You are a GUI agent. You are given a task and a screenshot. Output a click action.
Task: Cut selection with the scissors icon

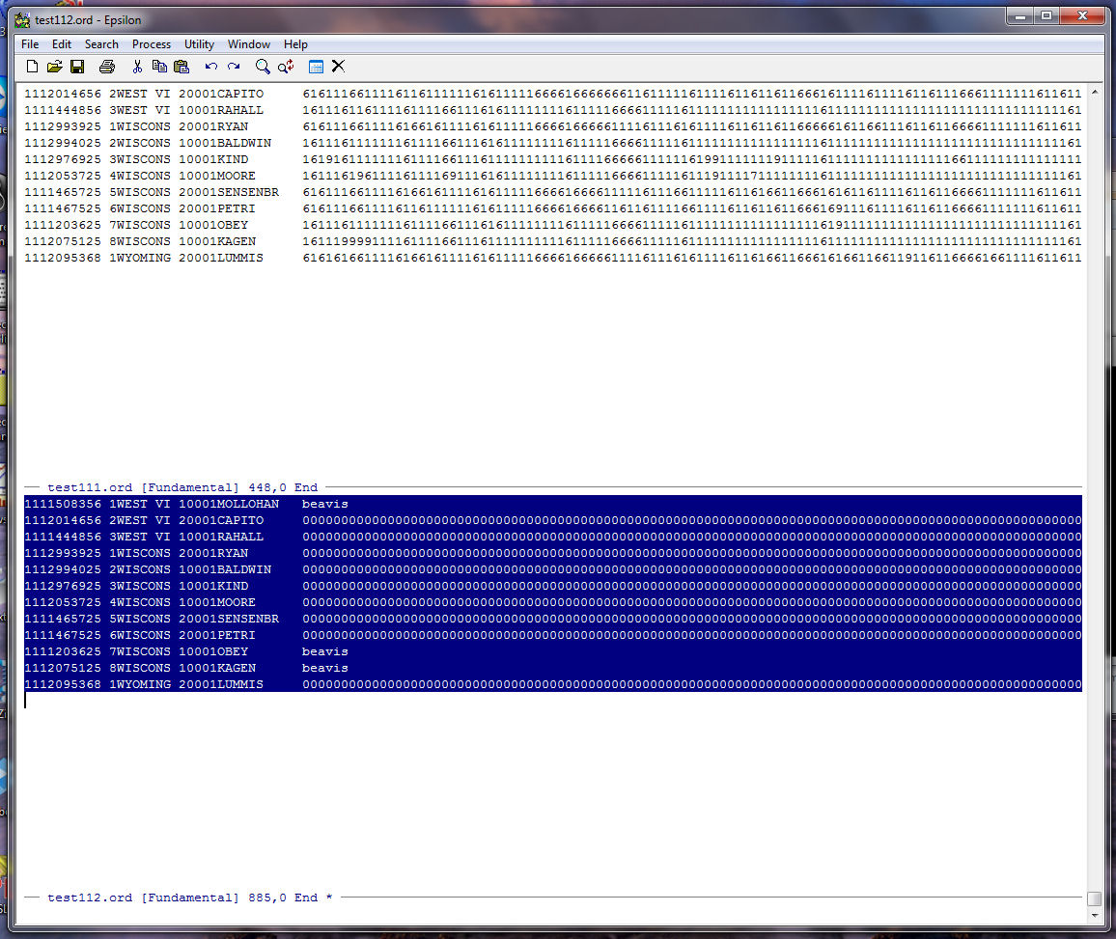137,67
